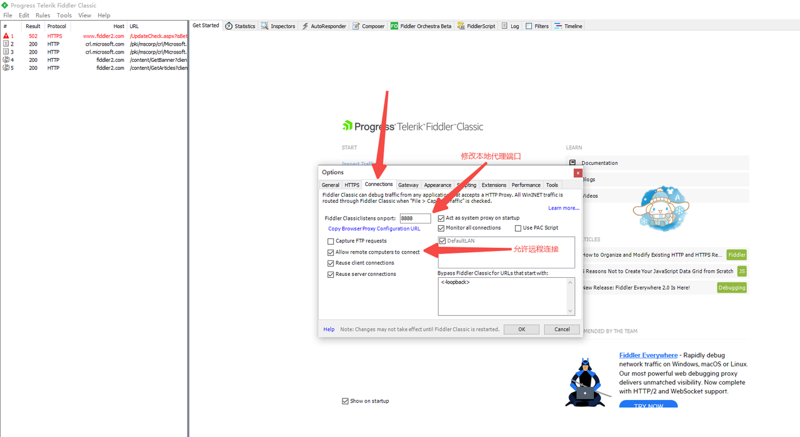The width and height of the screenshot is (800, 437).
Task: Switch to the HTTPS options tab
Action: coord(352,185)
